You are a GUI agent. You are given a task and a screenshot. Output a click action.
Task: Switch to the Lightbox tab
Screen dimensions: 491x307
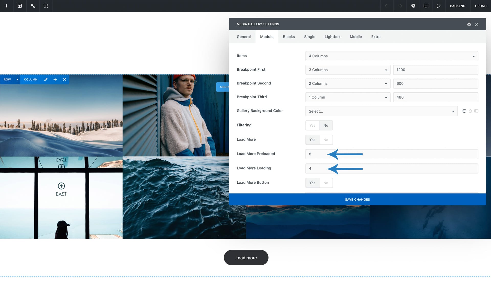(332, 36)
